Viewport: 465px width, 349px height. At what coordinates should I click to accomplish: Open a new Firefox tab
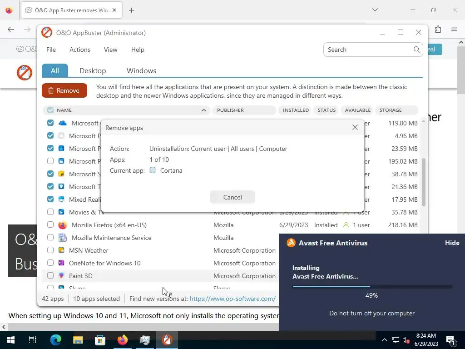point(131,10)
